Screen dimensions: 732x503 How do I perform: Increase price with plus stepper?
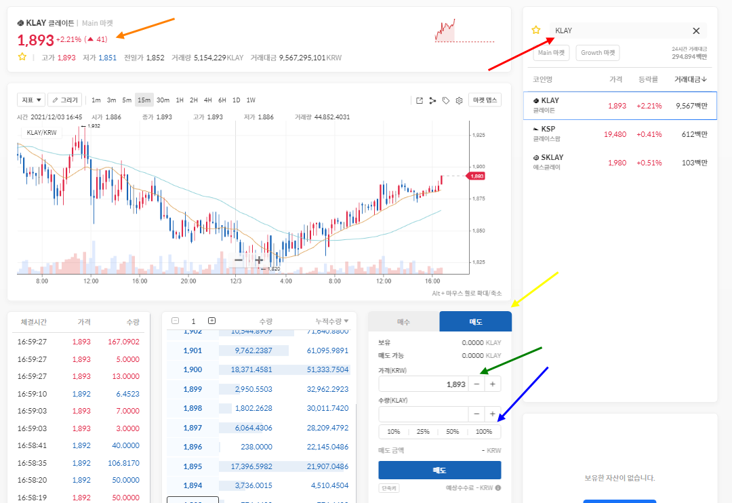point(493,384)
